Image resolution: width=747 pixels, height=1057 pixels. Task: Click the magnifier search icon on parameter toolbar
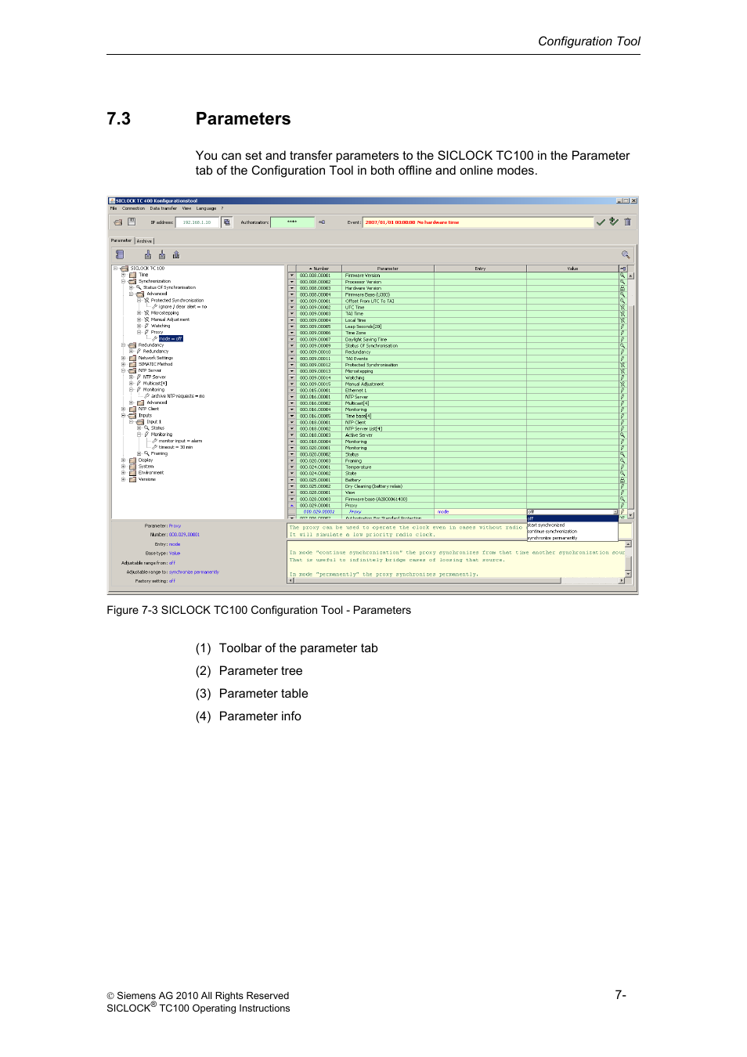coord(626,254)
